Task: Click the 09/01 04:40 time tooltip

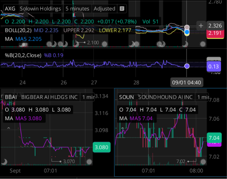Action: tap(186, 83)
